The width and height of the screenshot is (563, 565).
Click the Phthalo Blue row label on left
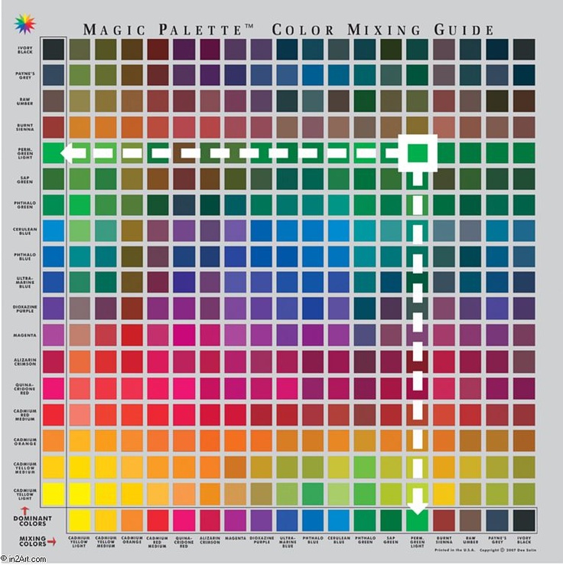coord(26,256)
